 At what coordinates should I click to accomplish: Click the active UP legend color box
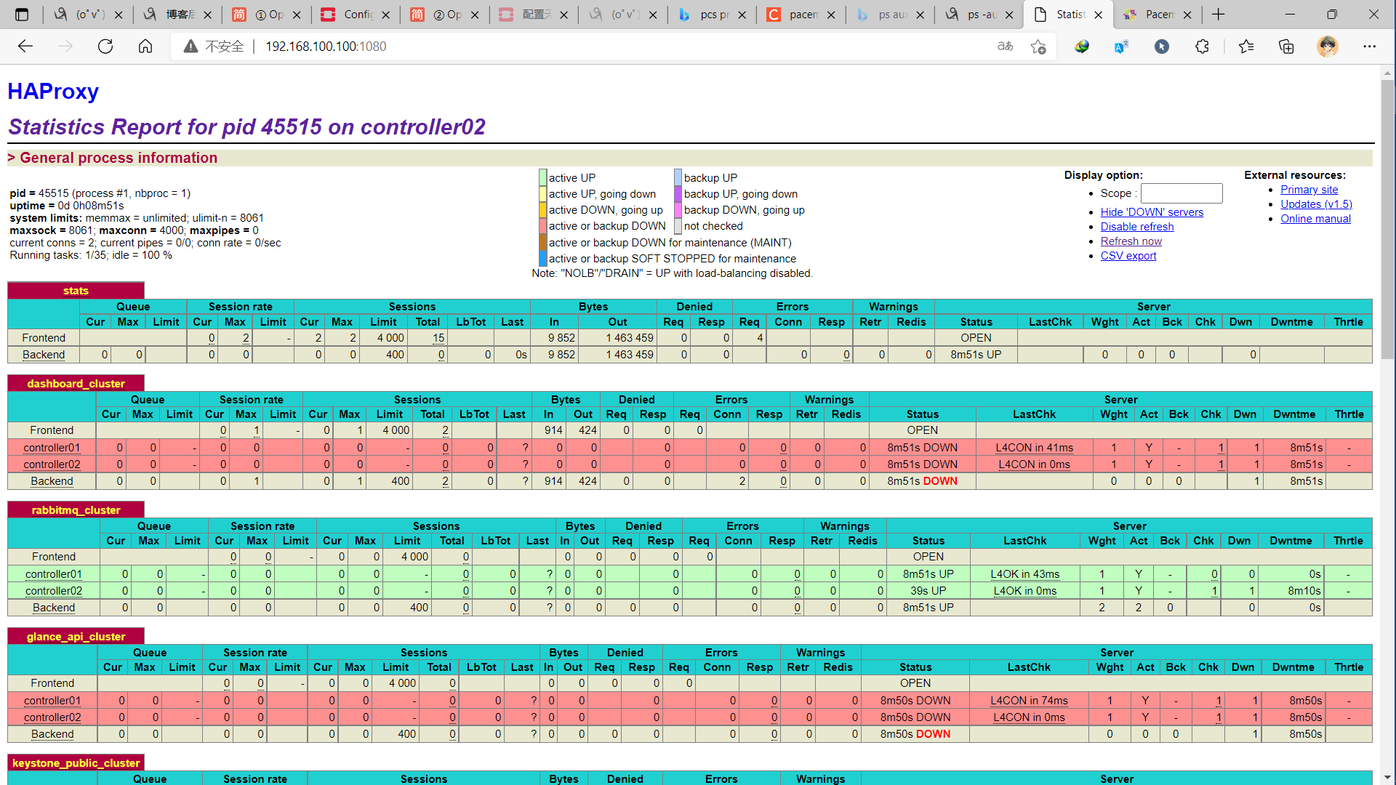(542, 177)
